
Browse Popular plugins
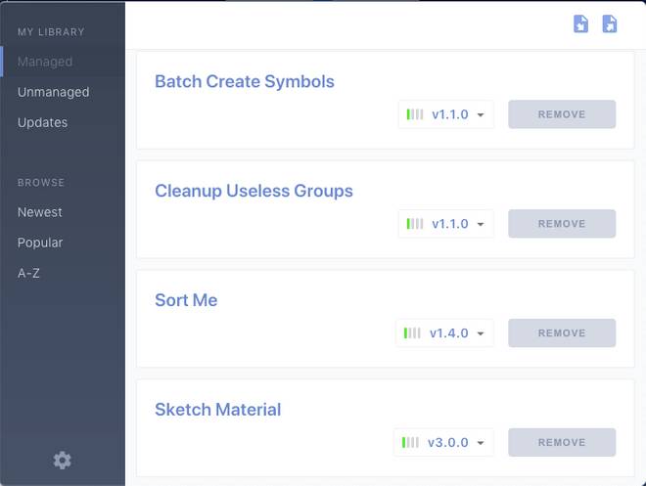click(x=40, y=243)
